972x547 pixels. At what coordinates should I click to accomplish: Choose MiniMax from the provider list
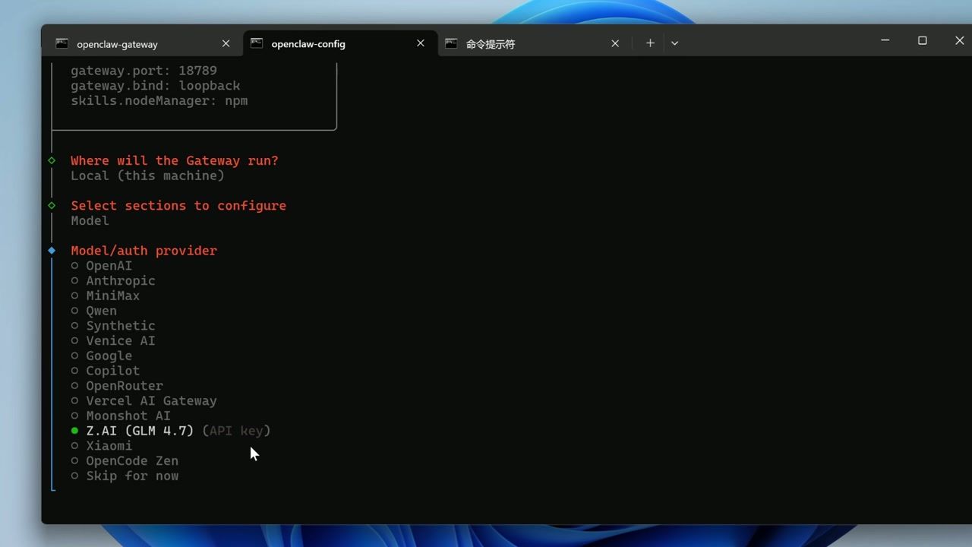(112, 296)
